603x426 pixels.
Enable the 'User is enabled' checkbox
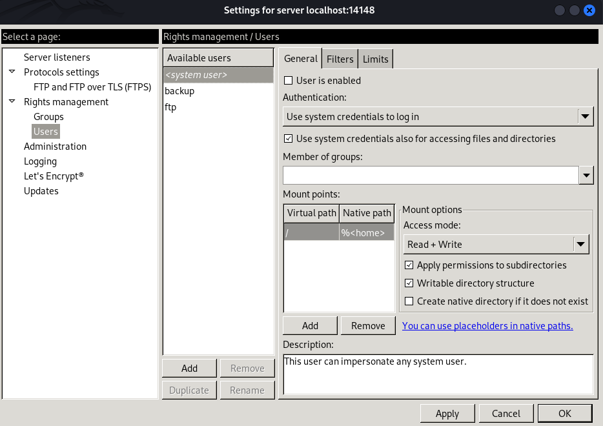[x=288, y=80]
